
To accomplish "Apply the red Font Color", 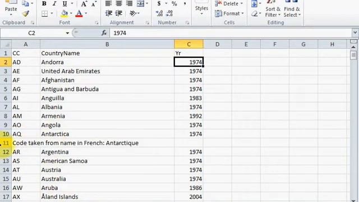I will 79,13.
